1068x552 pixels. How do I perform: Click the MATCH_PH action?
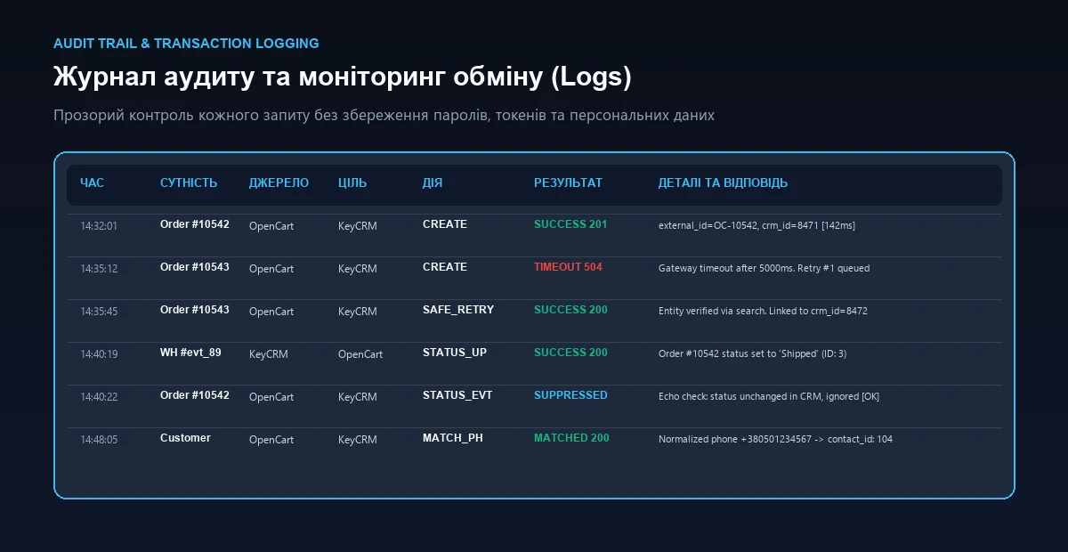(453, 438)
